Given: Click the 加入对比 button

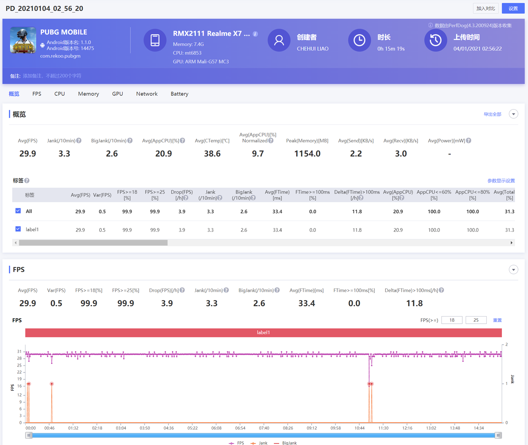Looking at the screenshot, I should point(485,9).
